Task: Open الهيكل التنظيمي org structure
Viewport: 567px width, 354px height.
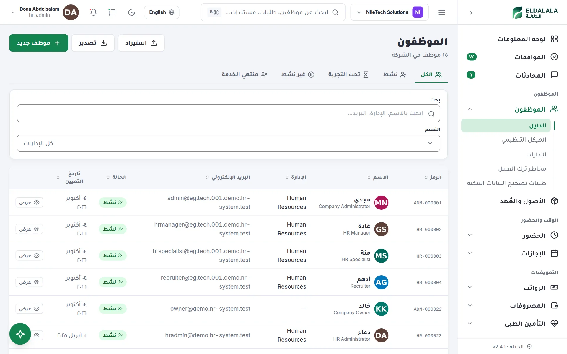Action: [x=524, y=140]
